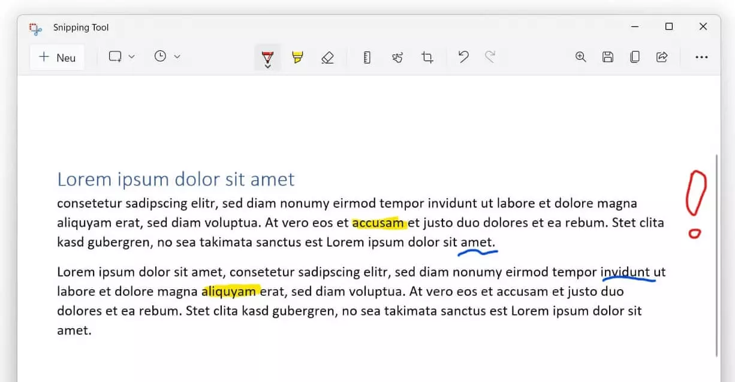This screenshot has height=382, width=735.
Task: Share the snip
Action: pyautogui.click(x=662, y=57)
